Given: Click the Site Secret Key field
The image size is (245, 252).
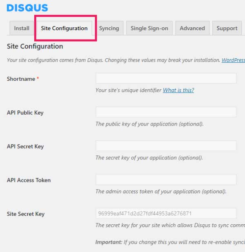Looking at the screenshot, I should pyautogui.click(x=166, y=213).
